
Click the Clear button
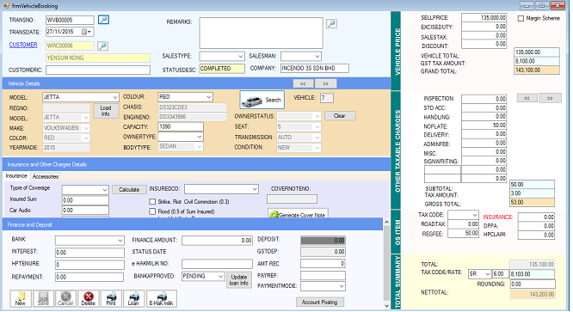click(x=340, y=116)
